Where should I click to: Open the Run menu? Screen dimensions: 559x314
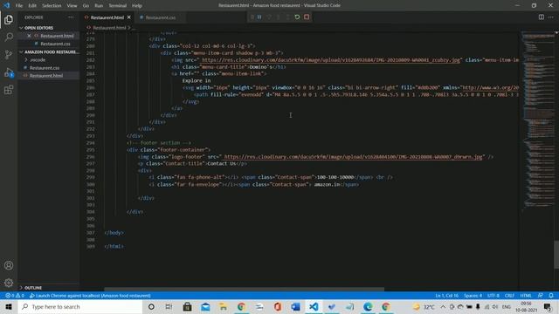click(99, 6)
